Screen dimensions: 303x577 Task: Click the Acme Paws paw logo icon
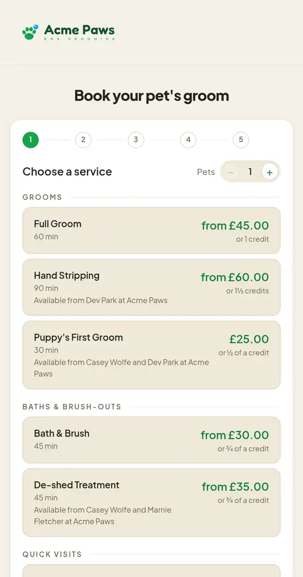[30, 32]
